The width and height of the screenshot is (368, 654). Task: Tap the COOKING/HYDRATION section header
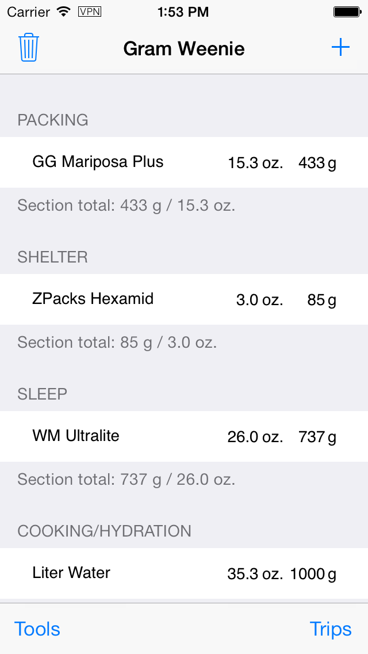tap(105, 531)
